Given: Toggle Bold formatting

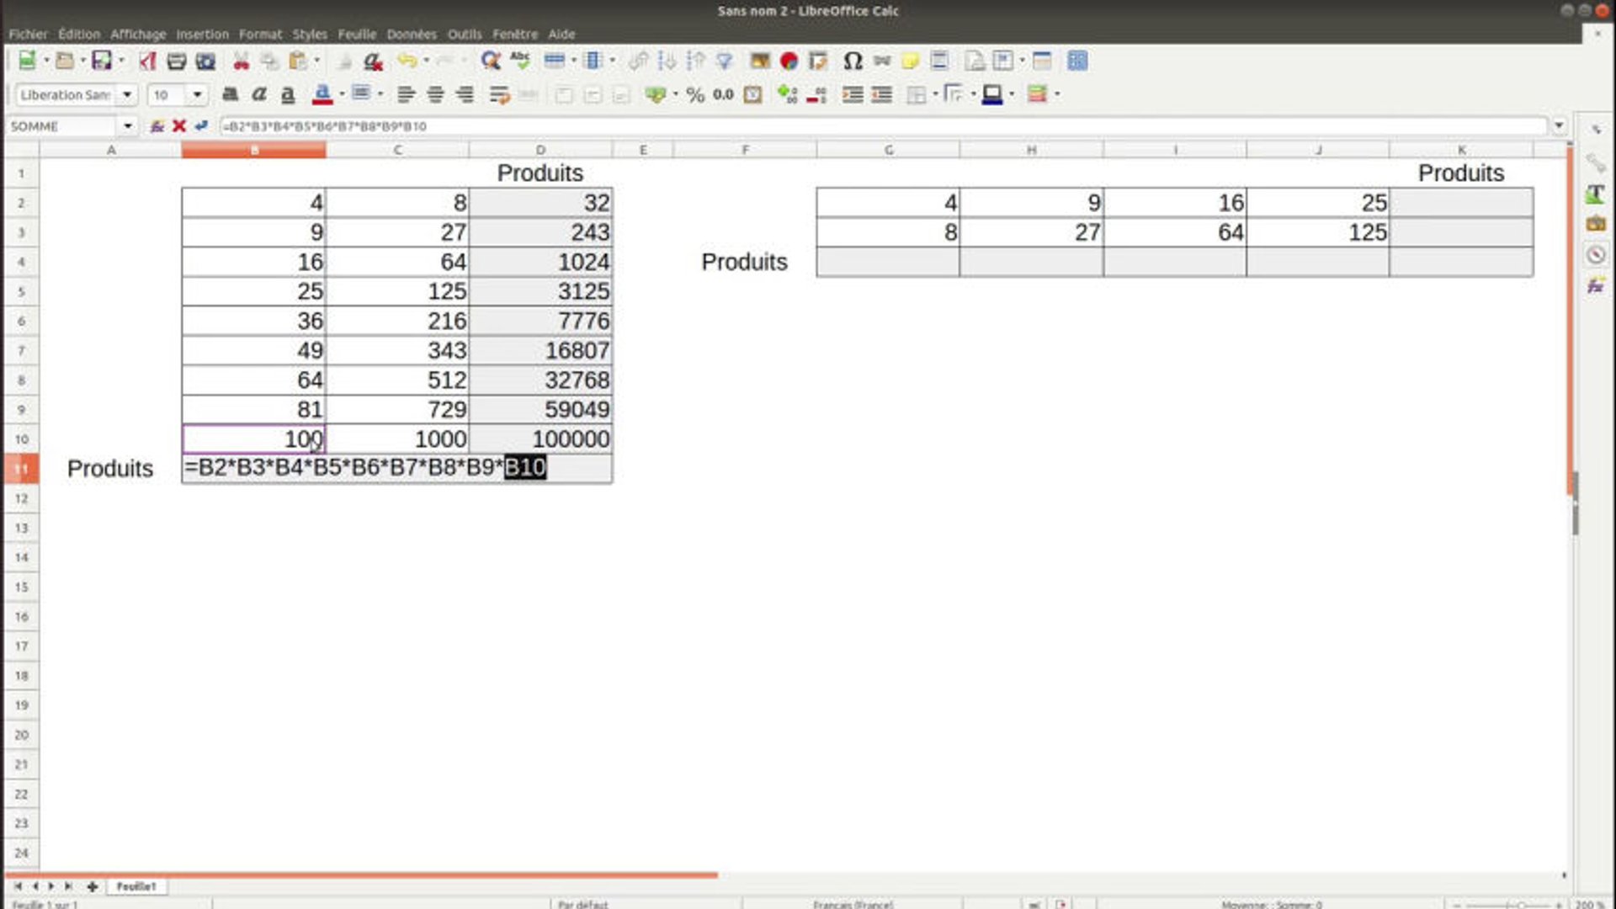Looking at the screenshot, I should pyautogui.click(x=230, y=94).
